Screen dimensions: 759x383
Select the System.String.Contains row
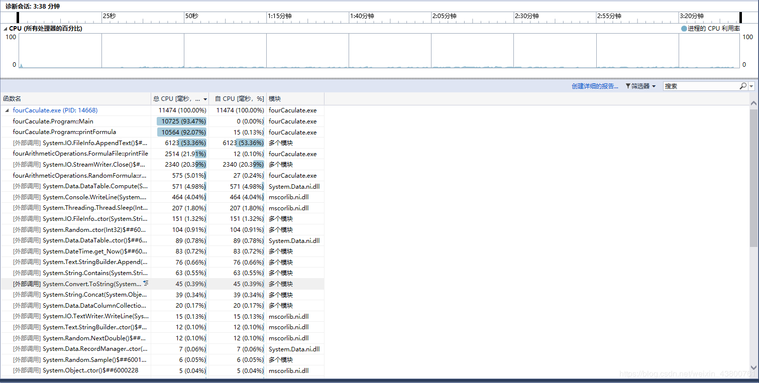(x=162, y=273)
